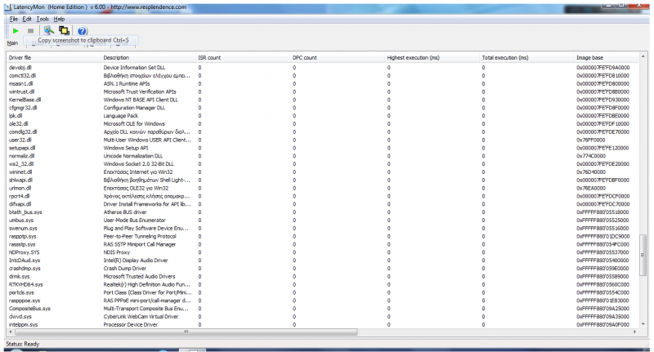Select the intelppm.sys driver row

coord(23,325)
